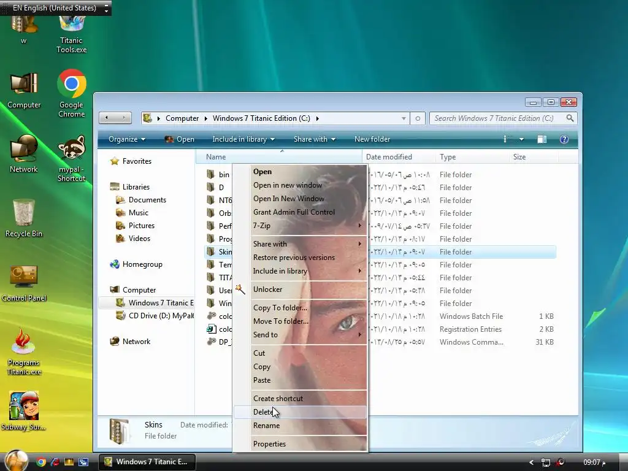Go forward with the navigation arrow
Screen dimensions: 628x471
[124, 118]
